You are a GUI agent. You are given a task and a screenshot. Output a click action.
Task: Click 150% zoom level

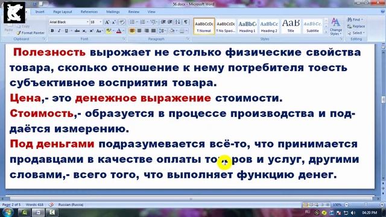click(x=337, y=204)
